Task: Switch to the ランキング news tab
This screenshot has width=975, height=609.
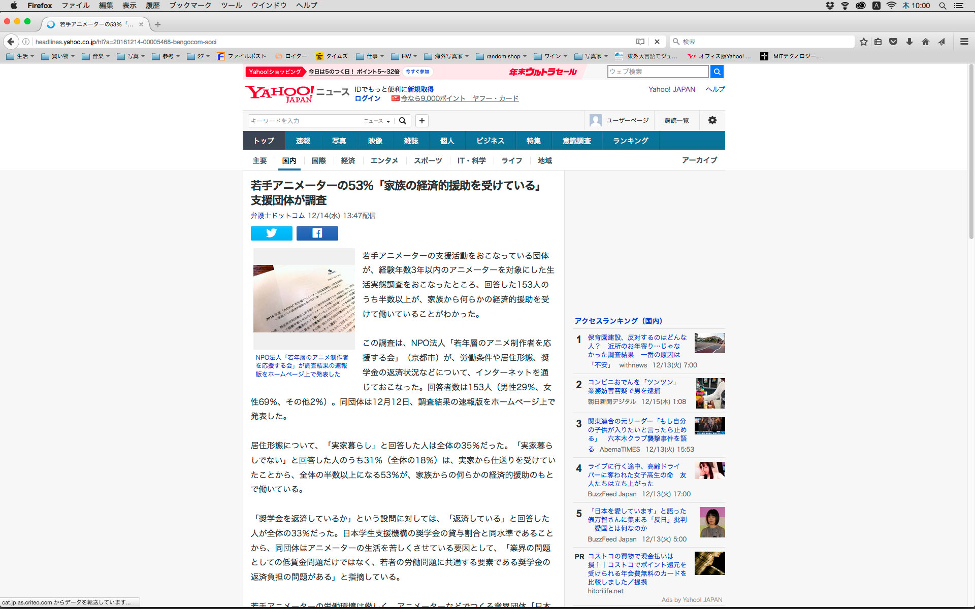Action: coord(630,141)
